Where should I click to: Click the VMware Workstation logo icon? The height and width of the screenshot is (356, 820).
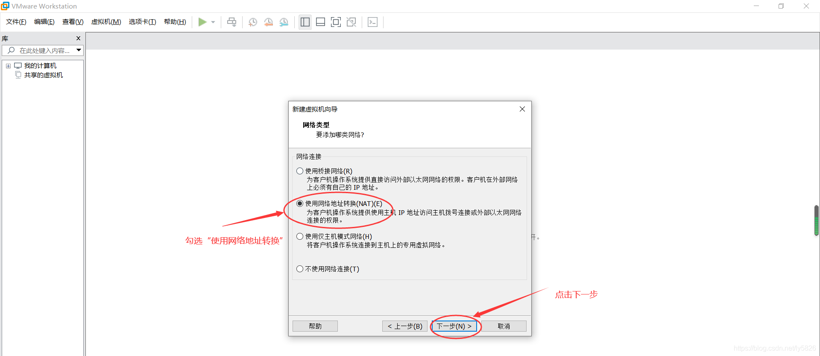click(5, 6)
